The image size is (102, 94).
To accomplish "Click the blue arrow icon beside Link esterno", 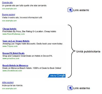I will 70,88.
